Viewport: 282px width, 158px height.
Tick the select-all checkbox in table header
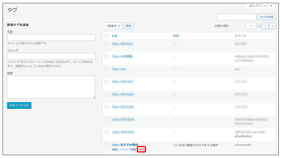(x=107, y=36)
